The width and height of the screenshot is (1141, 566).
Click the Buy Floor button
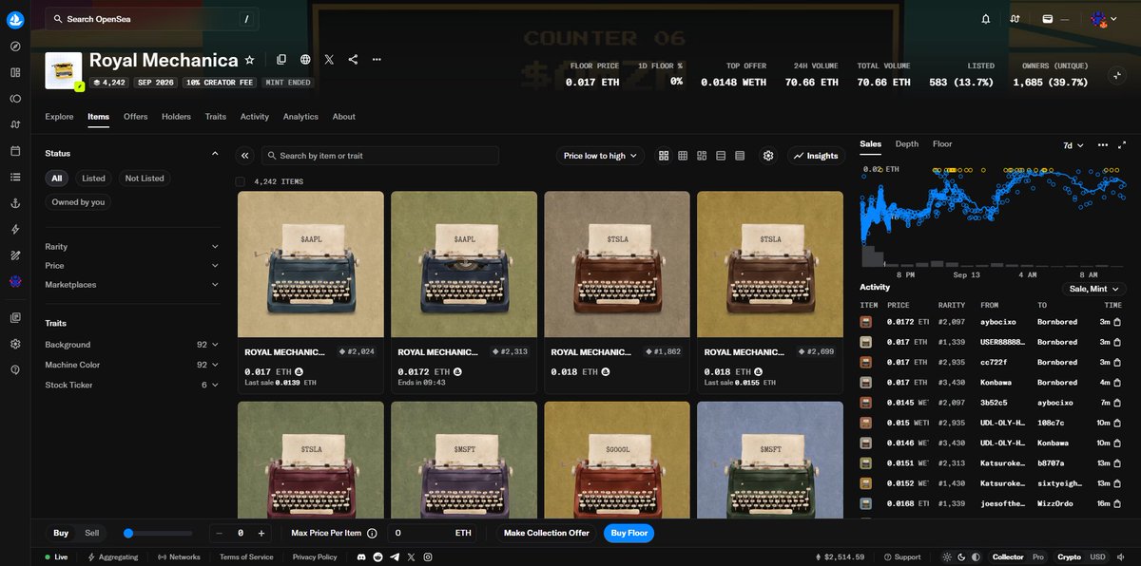[629, 534]
